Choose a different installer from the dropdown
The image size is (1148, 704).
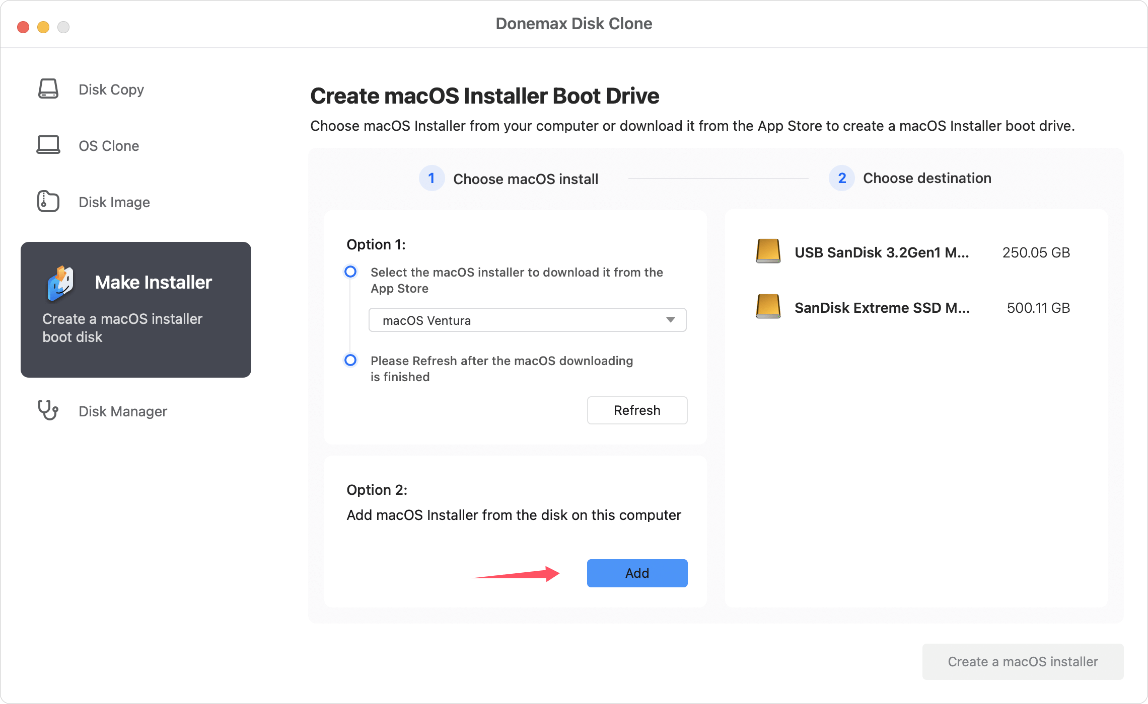pos(527,320)
